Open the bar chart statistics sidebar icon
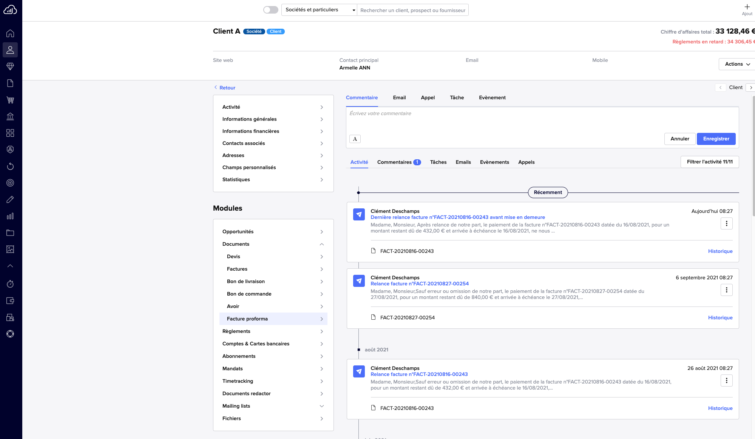755x439 pixels. [x=10, y=216]
